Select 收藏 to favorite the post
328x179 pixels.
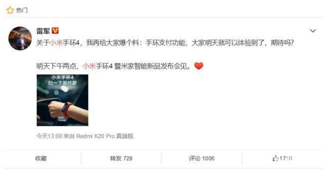click(x=41, y=158)
